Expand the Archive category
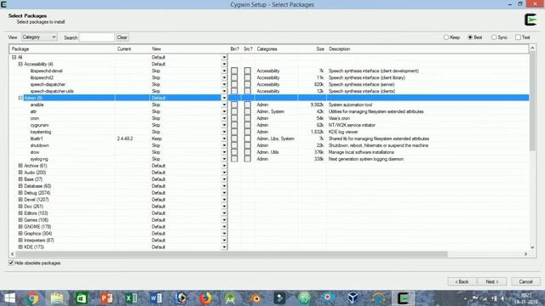The height and width of the screenshot is (306, 545). (x=20, y=166)
